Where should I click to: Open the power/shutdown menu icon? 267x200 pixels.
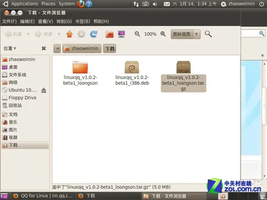tap(262, 4)
